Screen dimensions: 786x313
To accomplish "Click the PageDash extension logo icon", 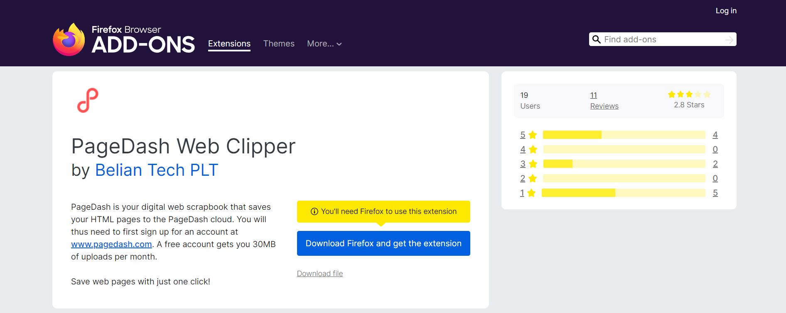I will point(88,100).
